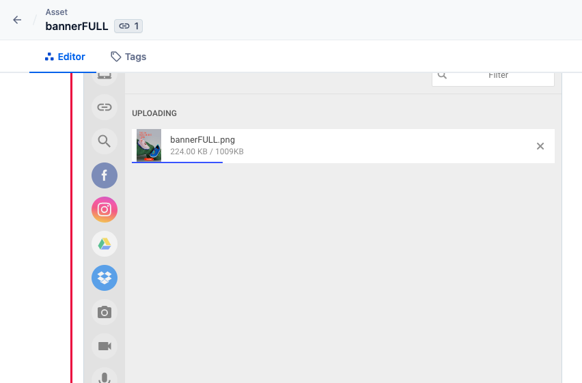Screen dimensions: 582x383
Task: Click the bannerFULL.png thumbnail preview
Action: pos(149,145)
